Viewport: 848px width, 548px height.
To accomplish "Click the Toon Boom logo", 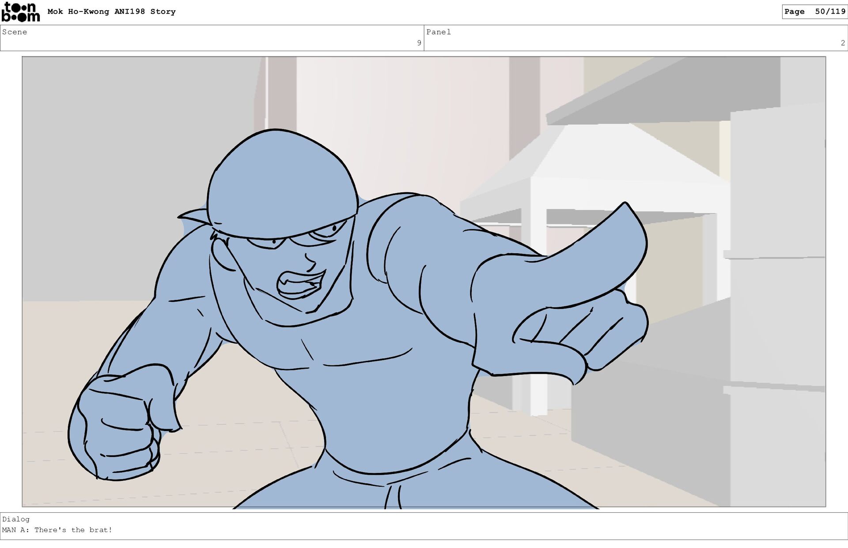I will [20, 12].
